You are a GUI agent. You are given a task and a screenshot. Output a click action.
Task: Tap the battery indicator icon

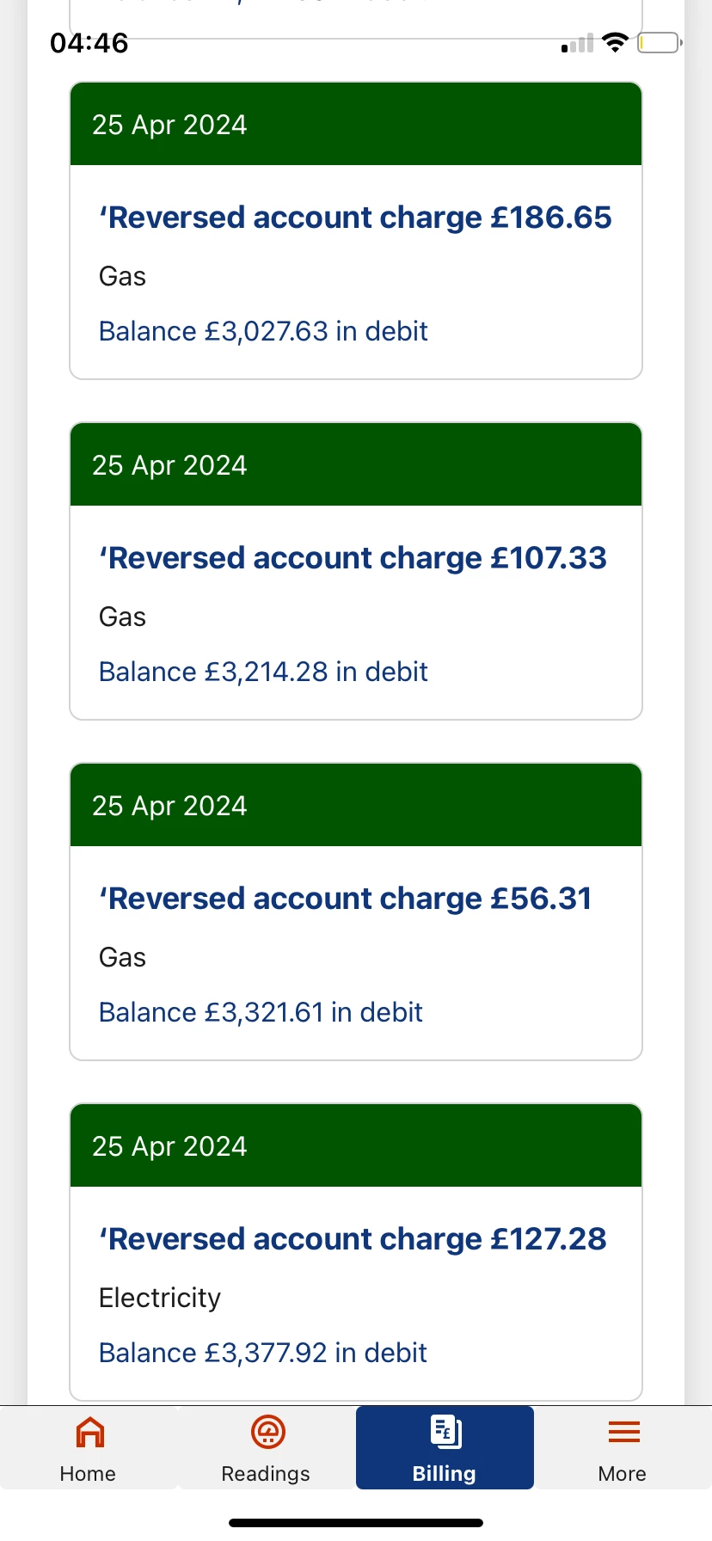[x=659, y=42]
